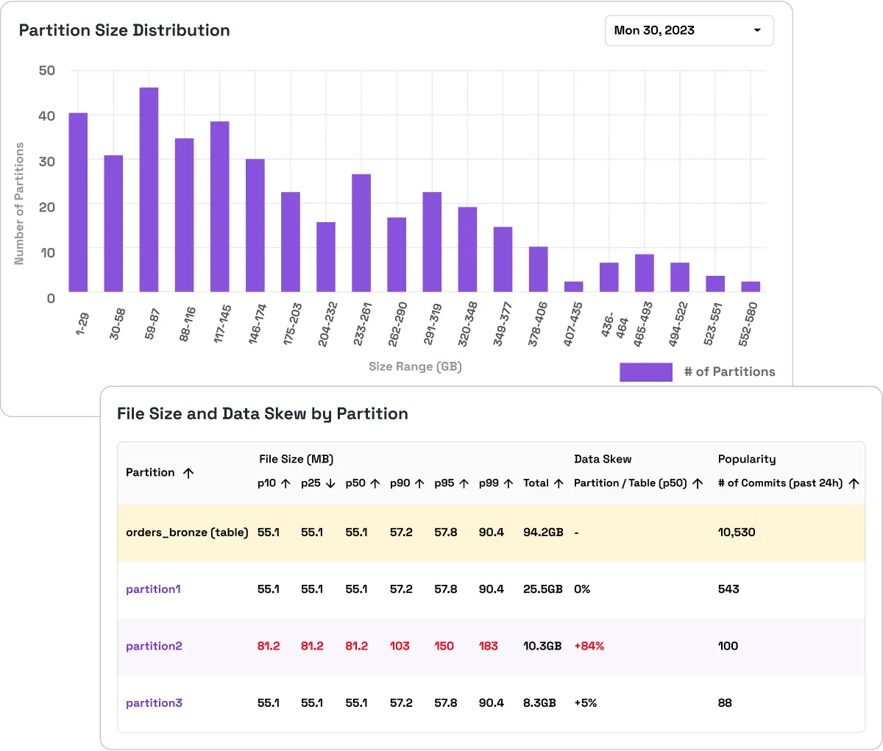Sort by p10 file size arrow
Viewport: 883px width, 751px height.
[286, 483]
